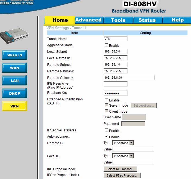This screenshot has width=191, height=179.
Task: Click the Local ID Value field
Action: pyautogui.click(x=133, y=162)
